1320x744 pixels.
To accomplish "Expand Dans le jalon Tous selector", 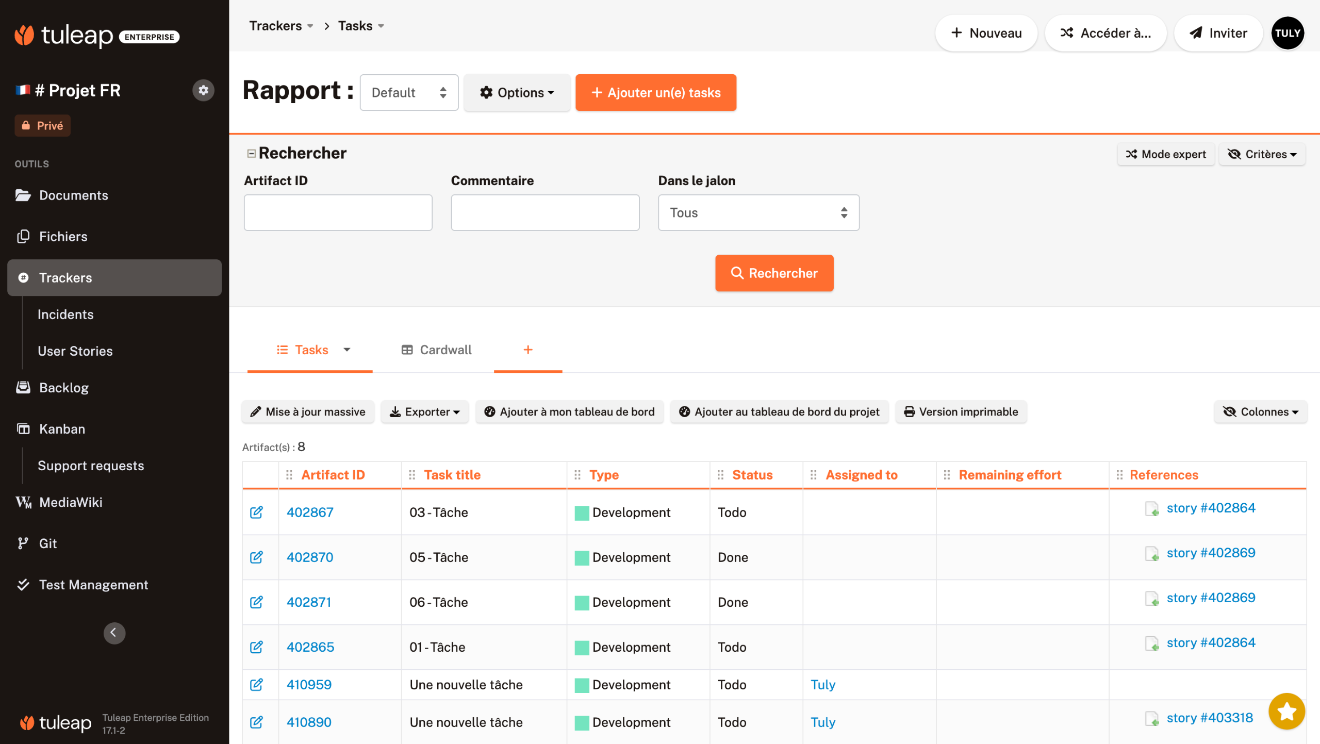I will click(758, 212).
